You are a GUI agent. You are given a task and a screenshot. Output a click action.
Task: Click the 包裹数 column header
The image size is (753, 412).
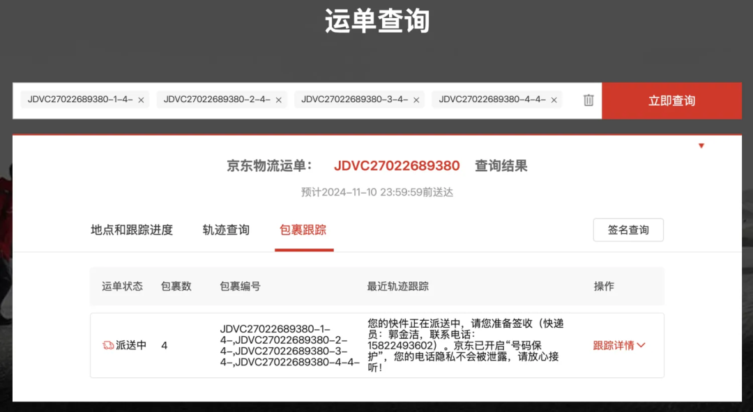(176, 286)
